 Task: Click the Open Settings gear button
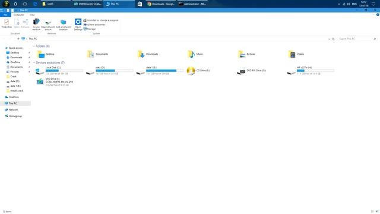[78, 24]
